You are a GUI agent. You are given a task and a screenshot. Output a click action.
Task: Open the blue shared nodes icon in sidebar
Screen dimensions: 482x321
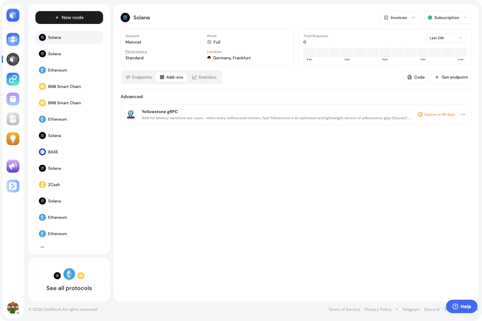coord(13,39)
